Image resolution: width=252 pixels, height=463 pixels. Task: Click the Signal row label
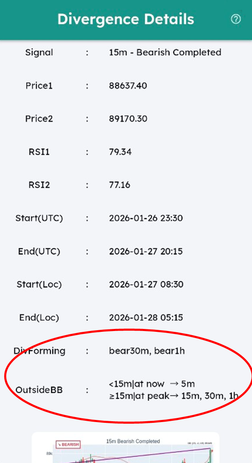tap(39, 53)
